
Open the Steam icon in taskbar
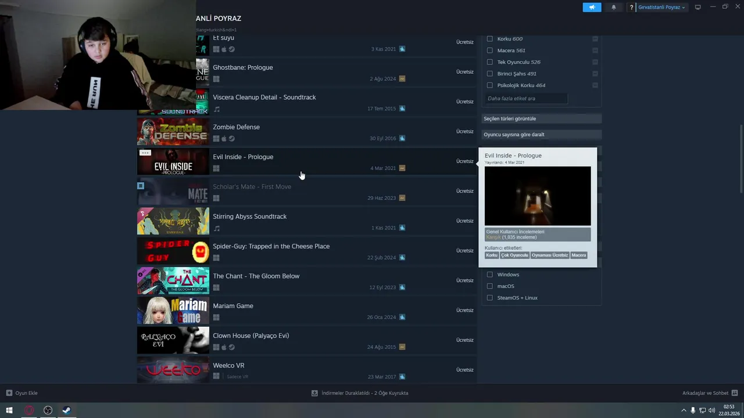click(67, 410)
